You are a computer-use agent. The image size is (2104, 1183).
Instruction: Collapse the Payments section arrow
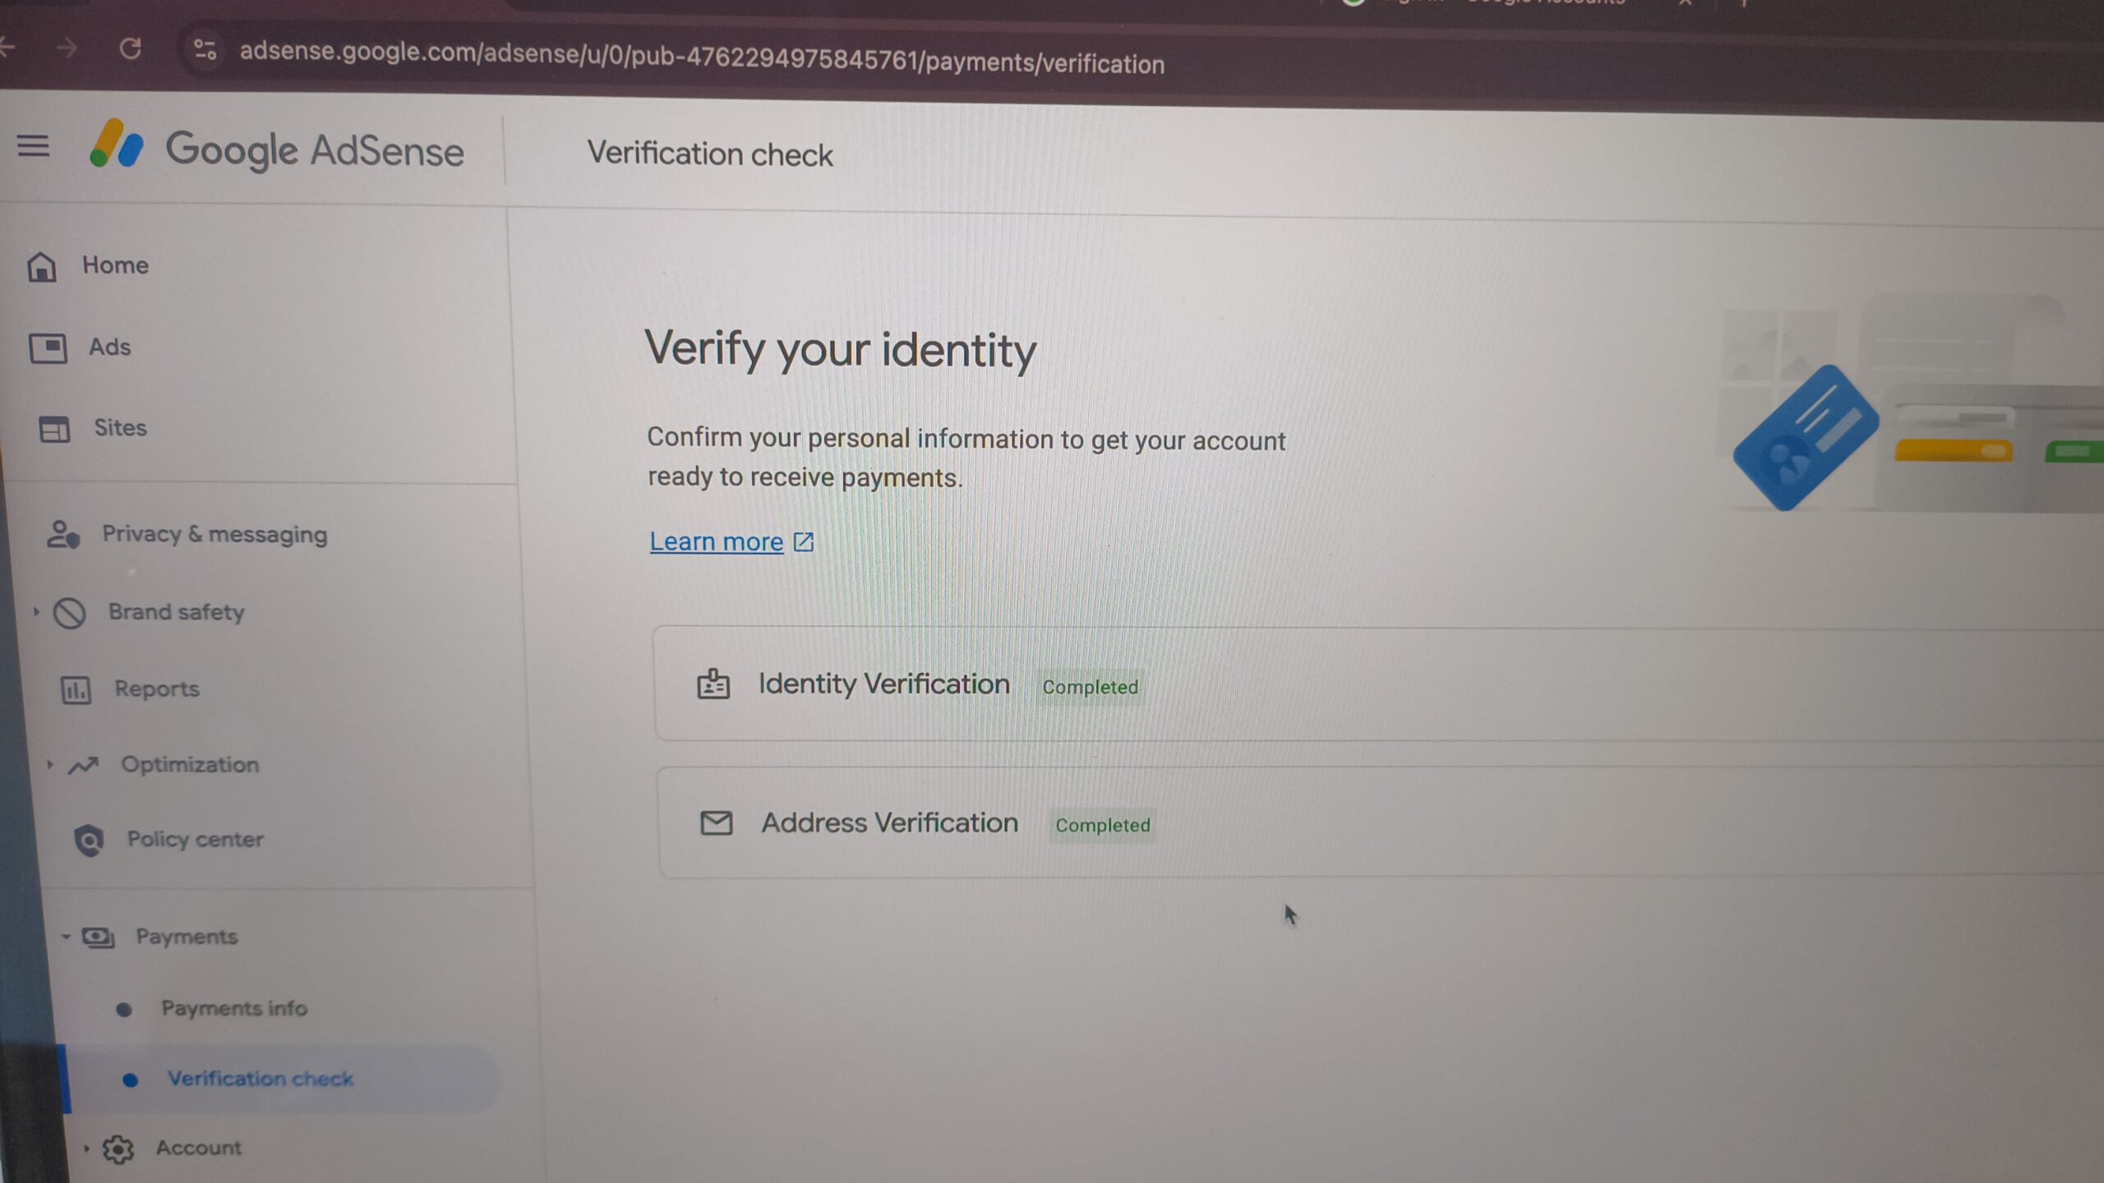pos(66,937)
